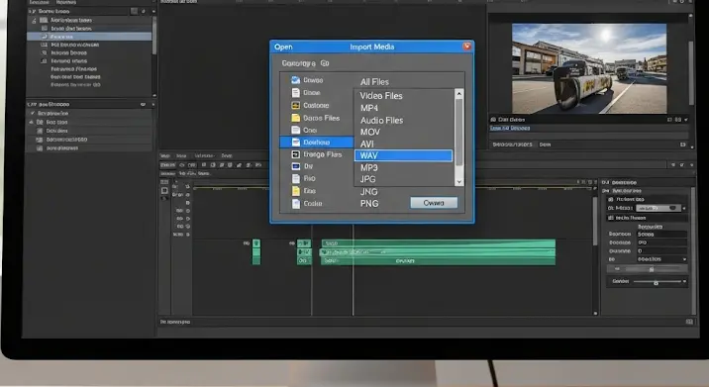
Task: Pick MP3 in the file type list
Action: 369,167
